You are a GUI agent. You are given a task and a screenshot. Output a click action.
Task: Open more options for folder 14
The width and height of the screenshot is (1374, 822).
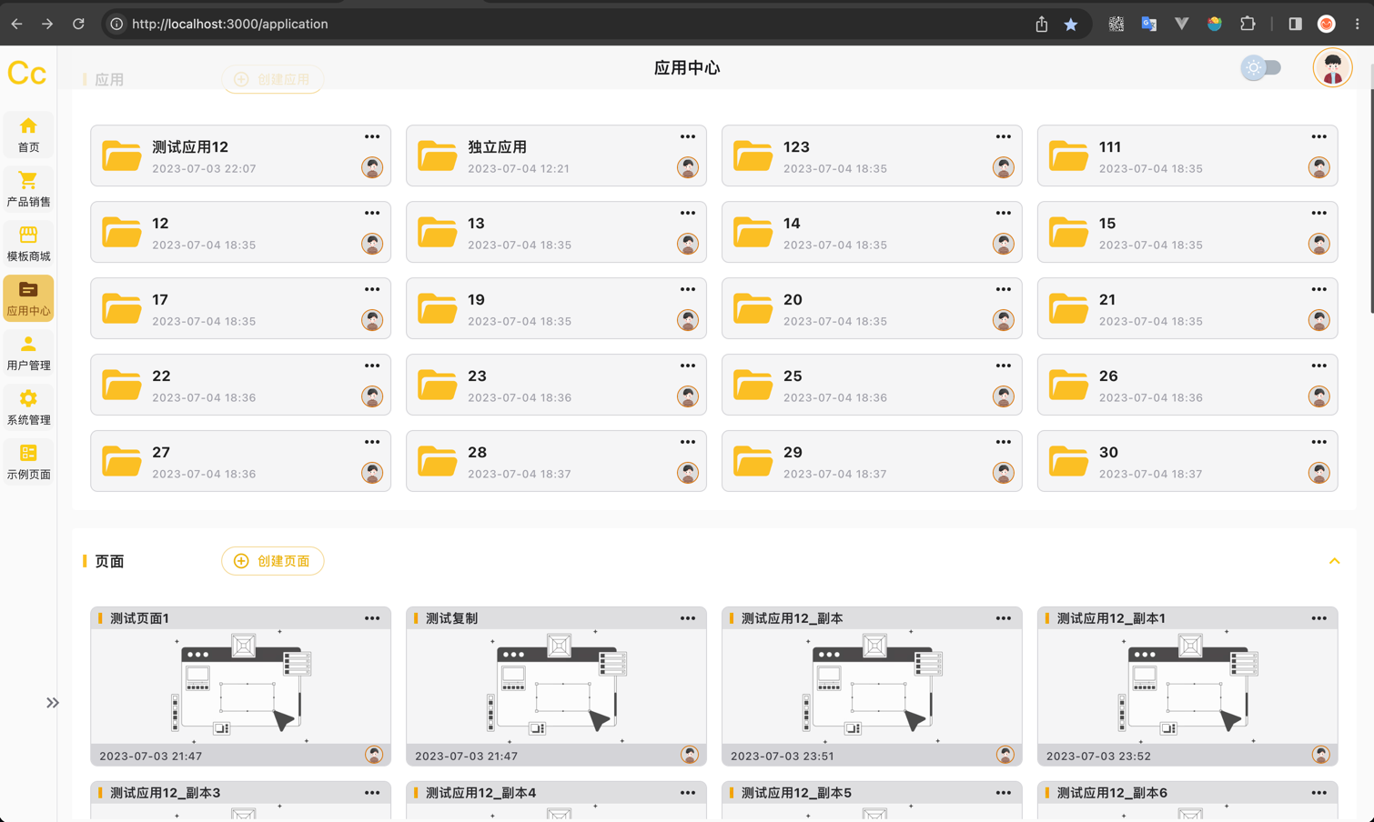pos(1004,213)
